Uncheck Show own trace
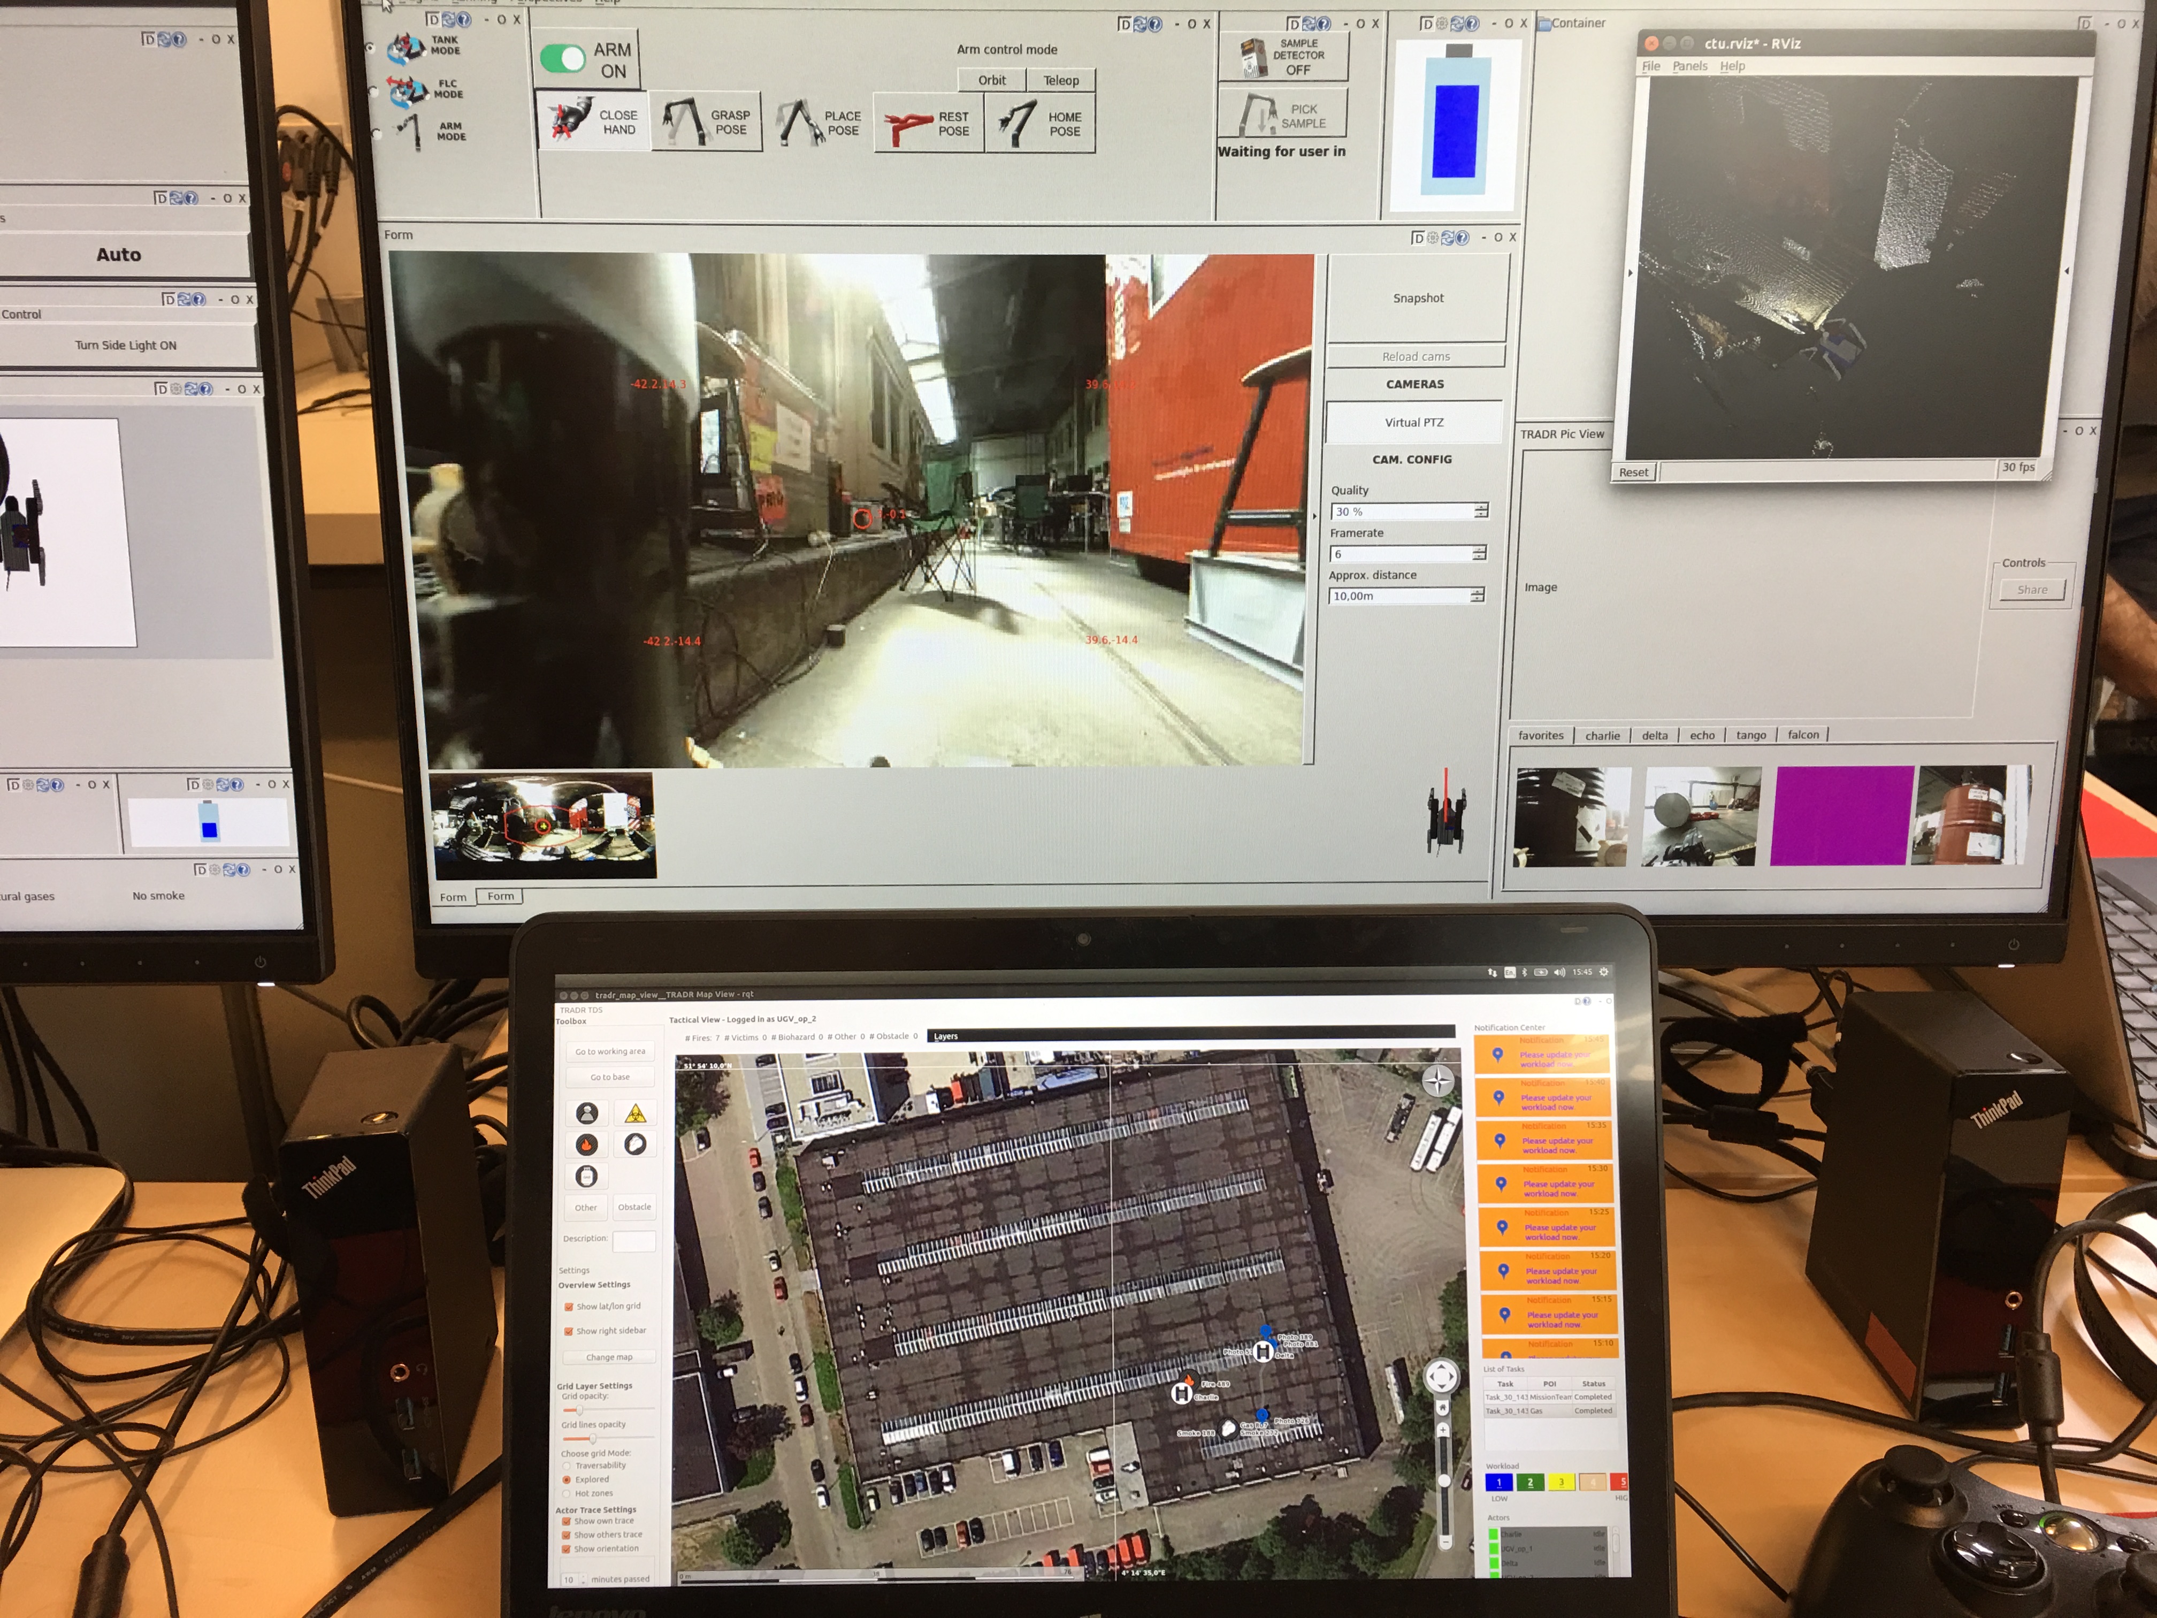The height and width of the screenshot is (1618, 2157). pyautogui.click(x=567, y=1521)
